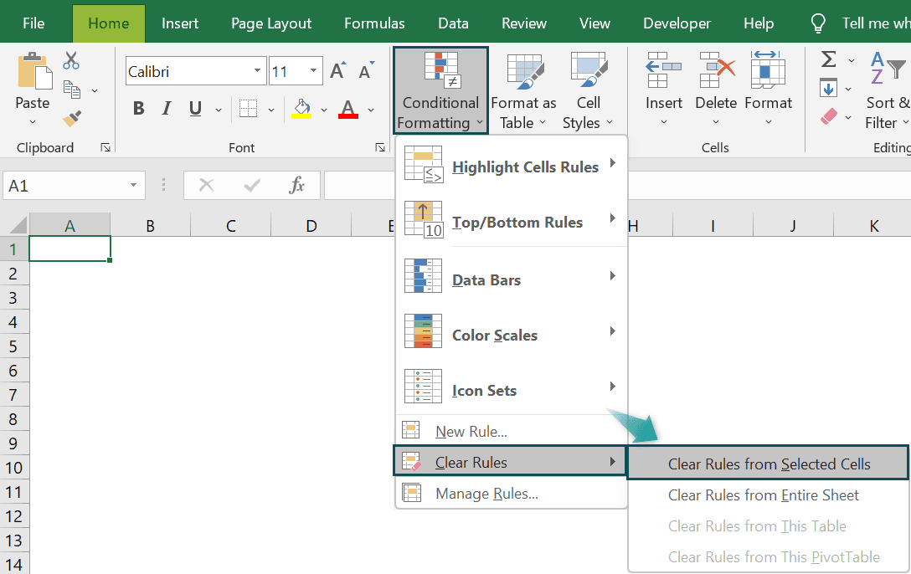Select Clear Rules from Selected Cells
911x574 pixels.
click(768, 464)
